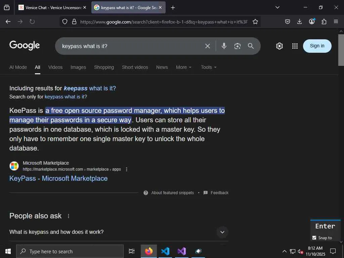Open About featured snippets help
Image resolution: width=344 pixels, height=258 pixels.
click(x=169, y=193)
